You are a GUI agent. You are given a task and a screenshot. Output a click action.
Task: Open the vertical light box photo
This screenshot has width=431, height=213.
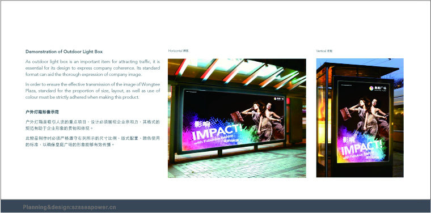pos(360,118)
